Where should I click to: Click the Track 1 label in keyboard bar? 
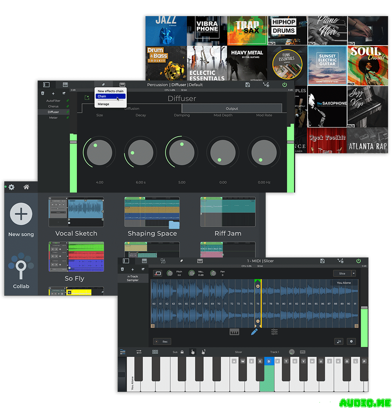(274, 352)
